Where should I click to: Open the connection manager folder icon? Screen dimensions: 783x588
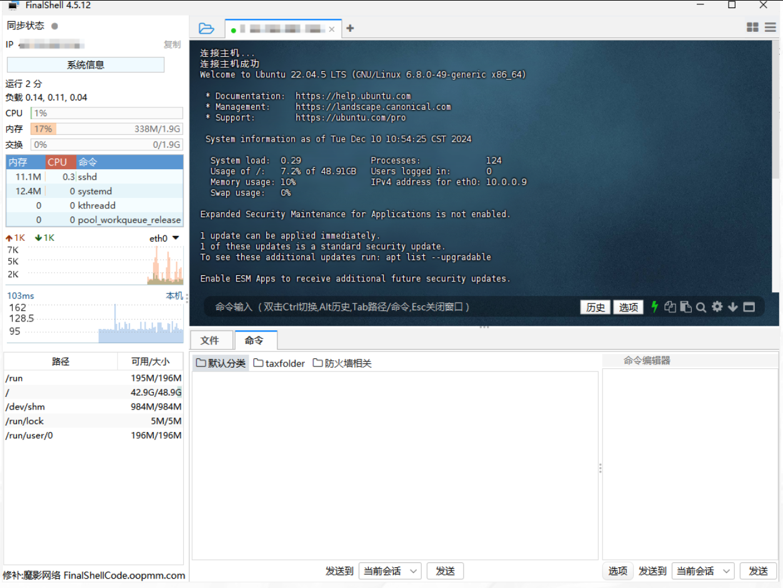(206, 29)
